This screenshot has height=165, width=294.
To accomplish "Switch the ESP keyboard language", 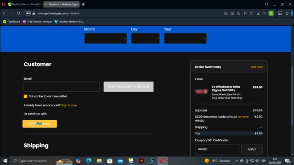I will pos(263,161).
